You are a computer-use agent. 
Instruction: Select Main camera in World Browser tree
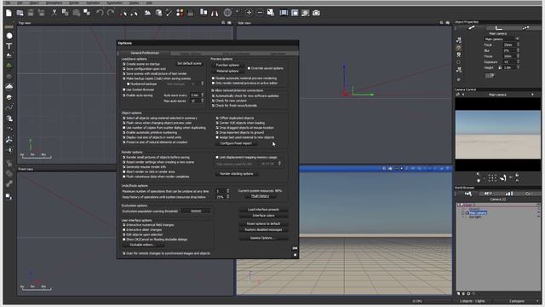[479, 212]
